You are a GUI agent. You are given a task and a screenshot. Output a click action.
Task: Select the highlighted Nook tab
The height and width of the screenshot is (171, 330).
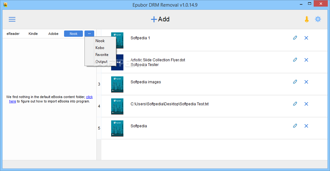73,34
